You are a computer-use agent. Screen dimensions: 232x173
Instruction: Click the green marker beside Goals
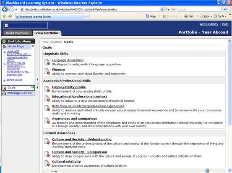coord(33,87)
